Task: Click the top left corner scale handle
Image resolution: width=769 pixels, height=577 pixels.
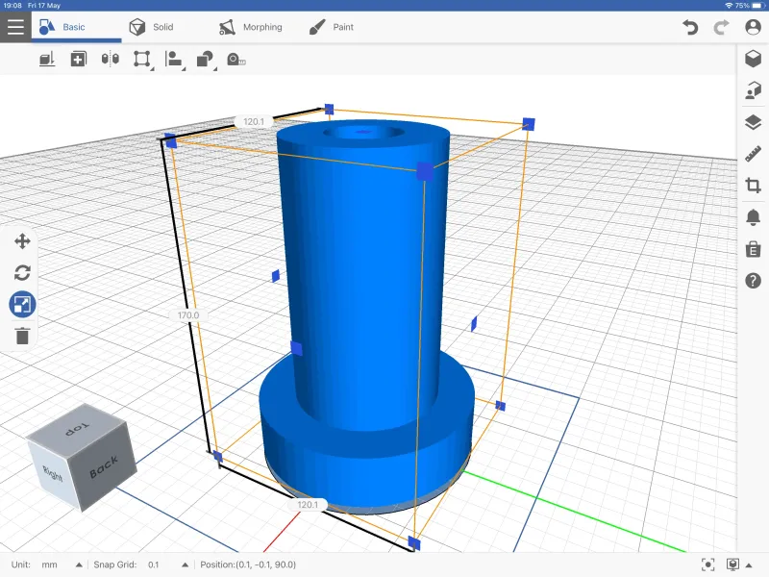Action: pos(171,141)
